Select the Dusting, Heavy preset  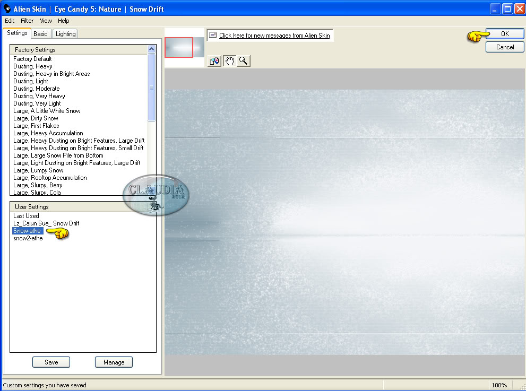pos(33,66)
